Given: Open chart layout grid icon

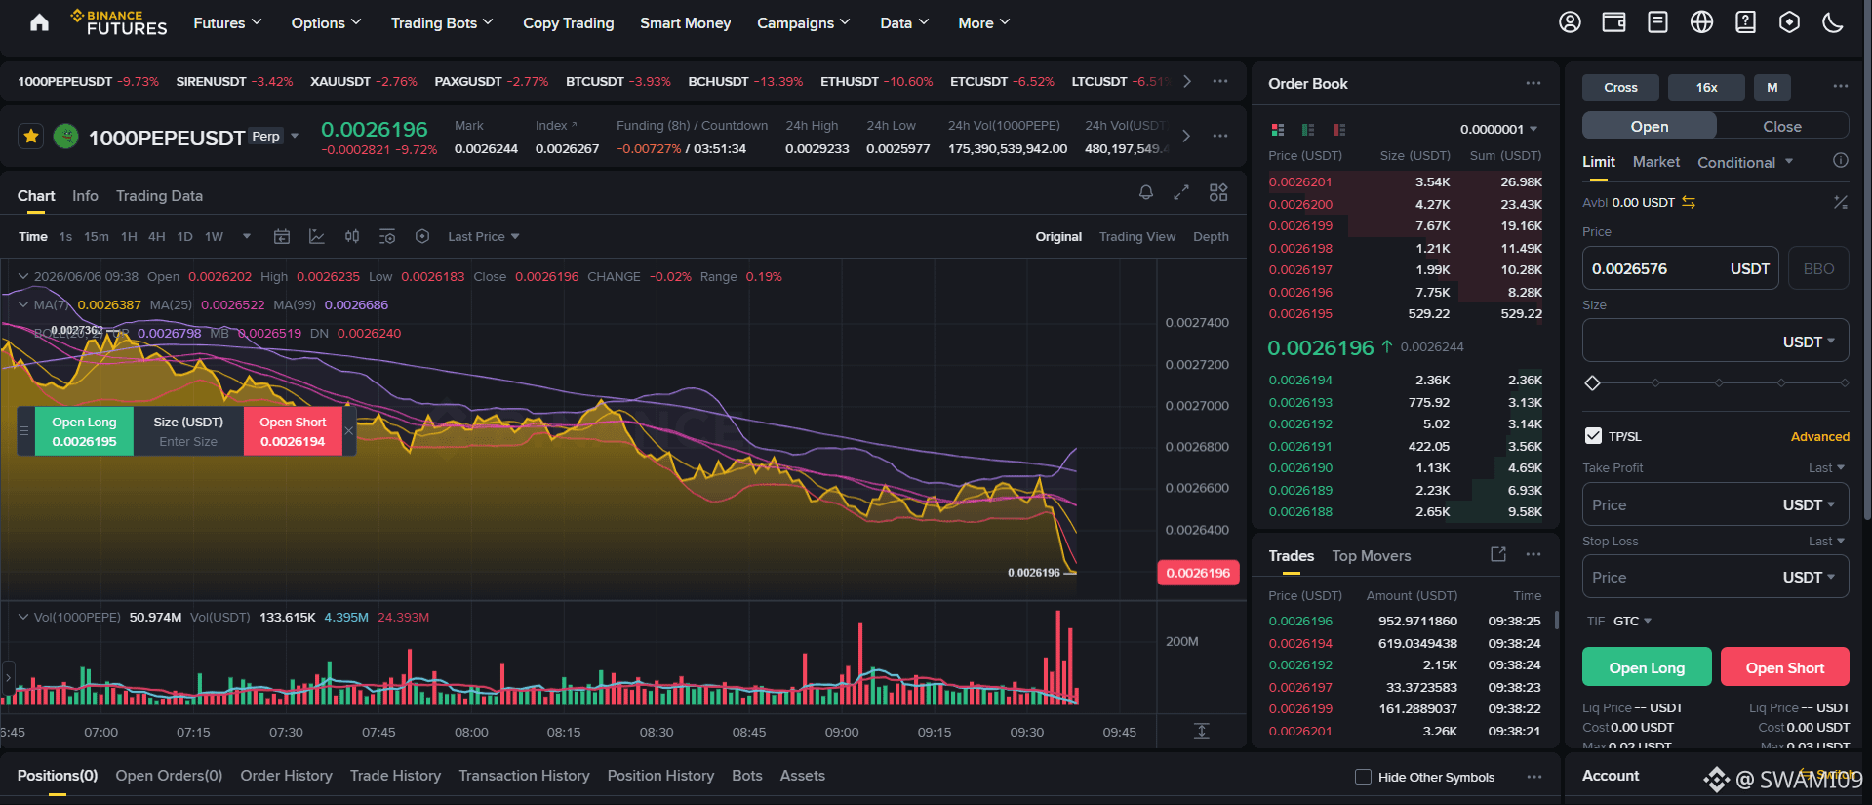Looking at the screenshot, I should 1218,192.
